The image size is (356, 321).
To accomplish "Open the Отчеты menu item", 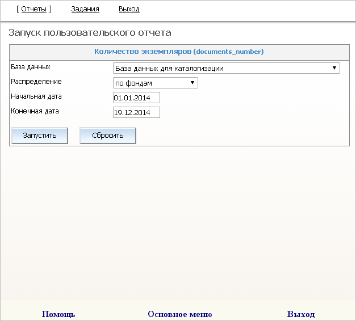I will coord(33,9).
